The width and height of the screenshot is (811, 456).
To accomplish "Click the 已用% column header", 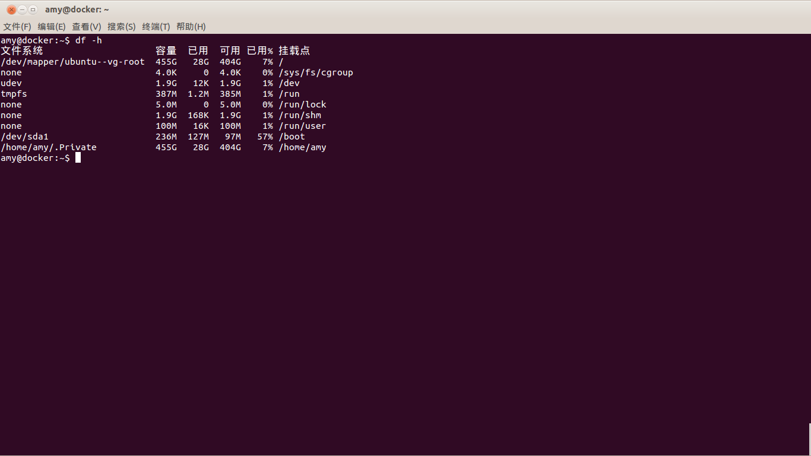I will 260,51.
